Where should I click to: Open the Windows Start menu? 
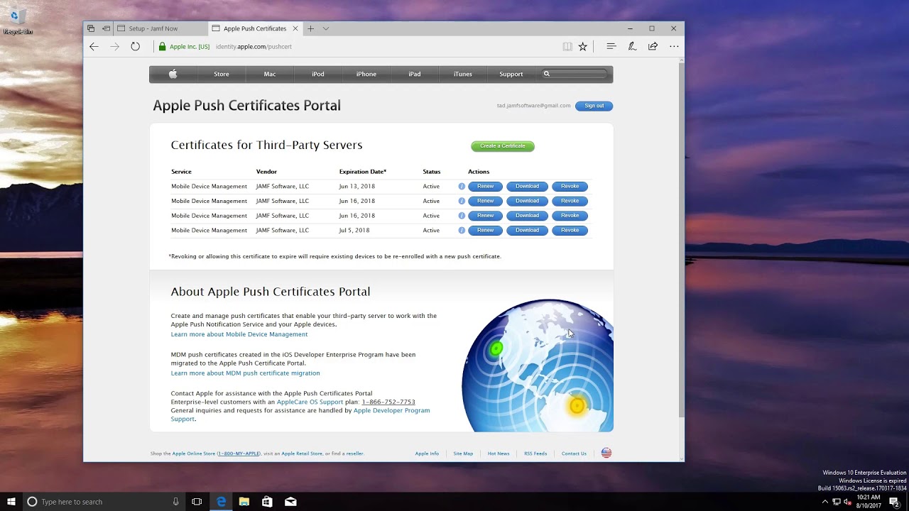click(x=11, y=502)
